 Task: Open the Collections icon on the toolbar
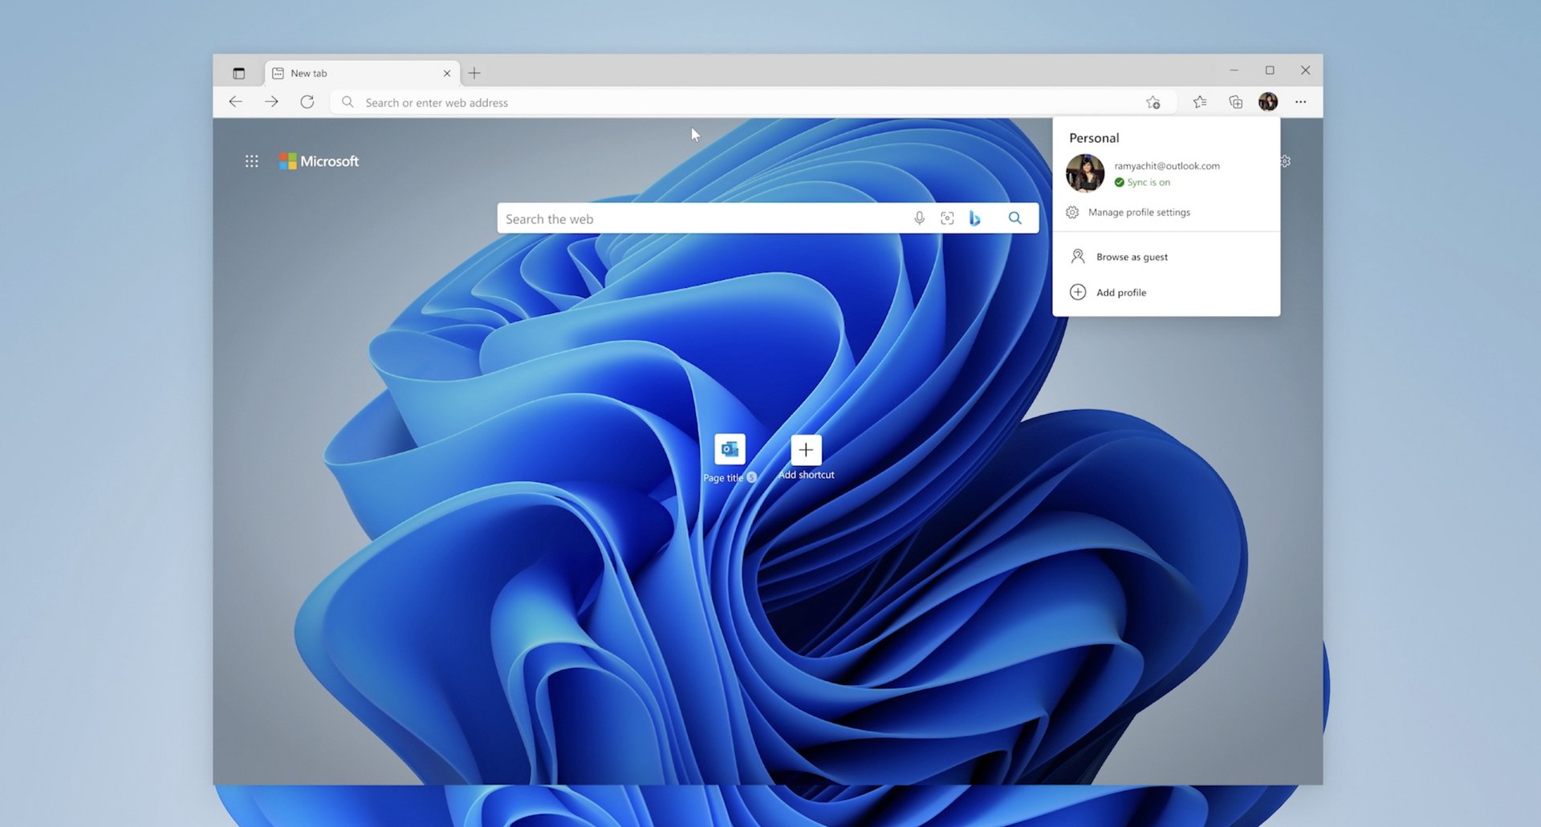[x=1235, y=102]
